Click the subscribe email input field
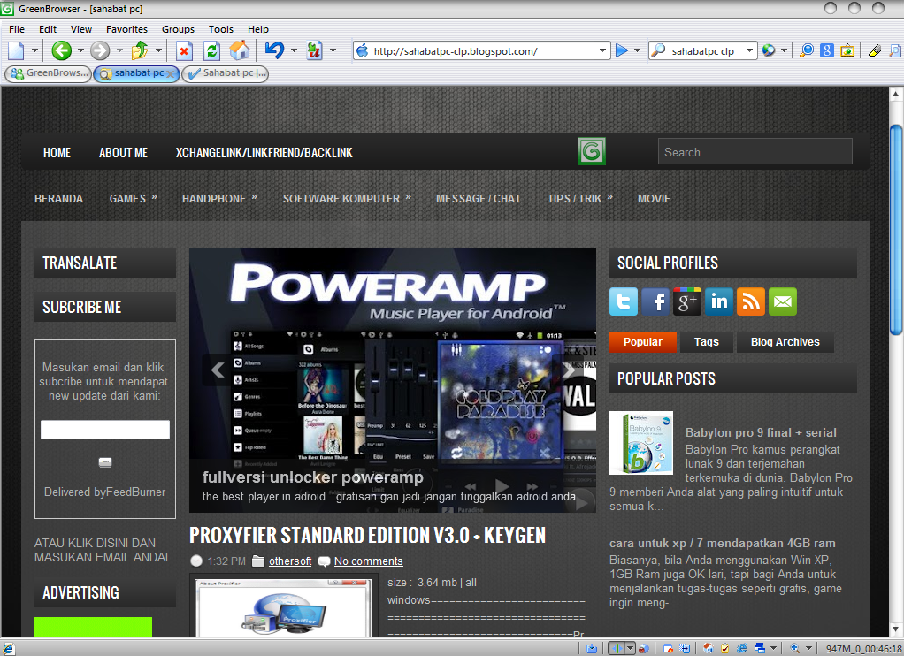 pyautogui.click(x=105, y=430)
